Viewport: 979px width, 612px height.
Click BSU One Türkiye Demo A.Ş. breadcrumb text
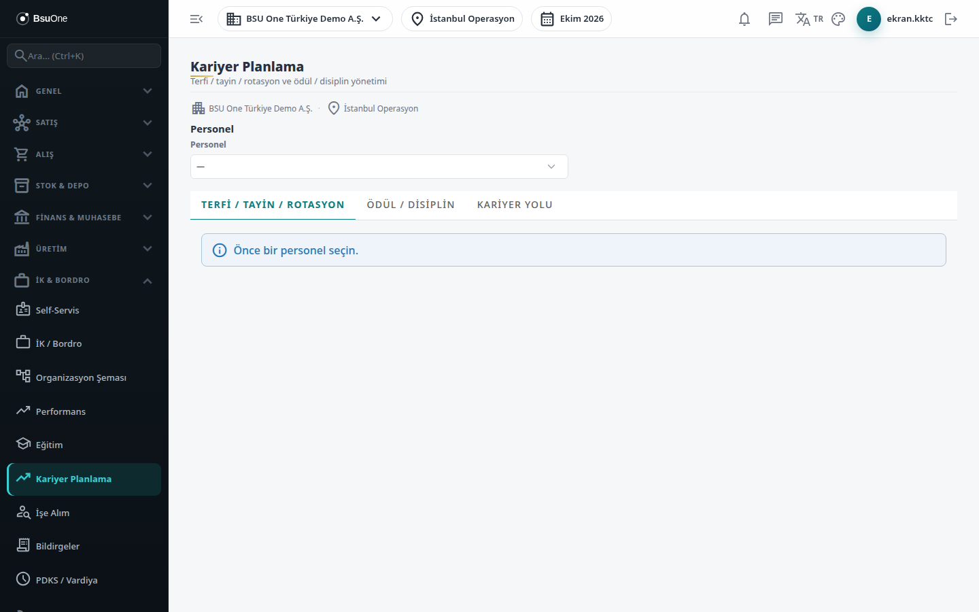click(260, 109)
